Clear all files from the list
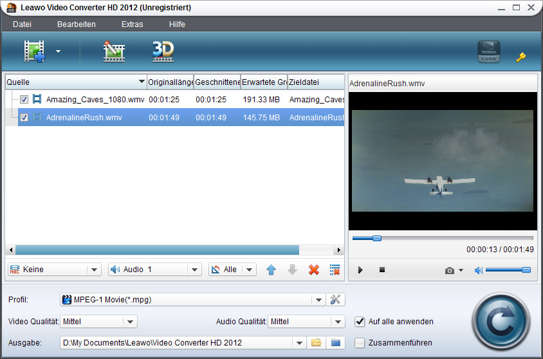The height and width of the screenshot is (359, 543). tap(335, 270)
